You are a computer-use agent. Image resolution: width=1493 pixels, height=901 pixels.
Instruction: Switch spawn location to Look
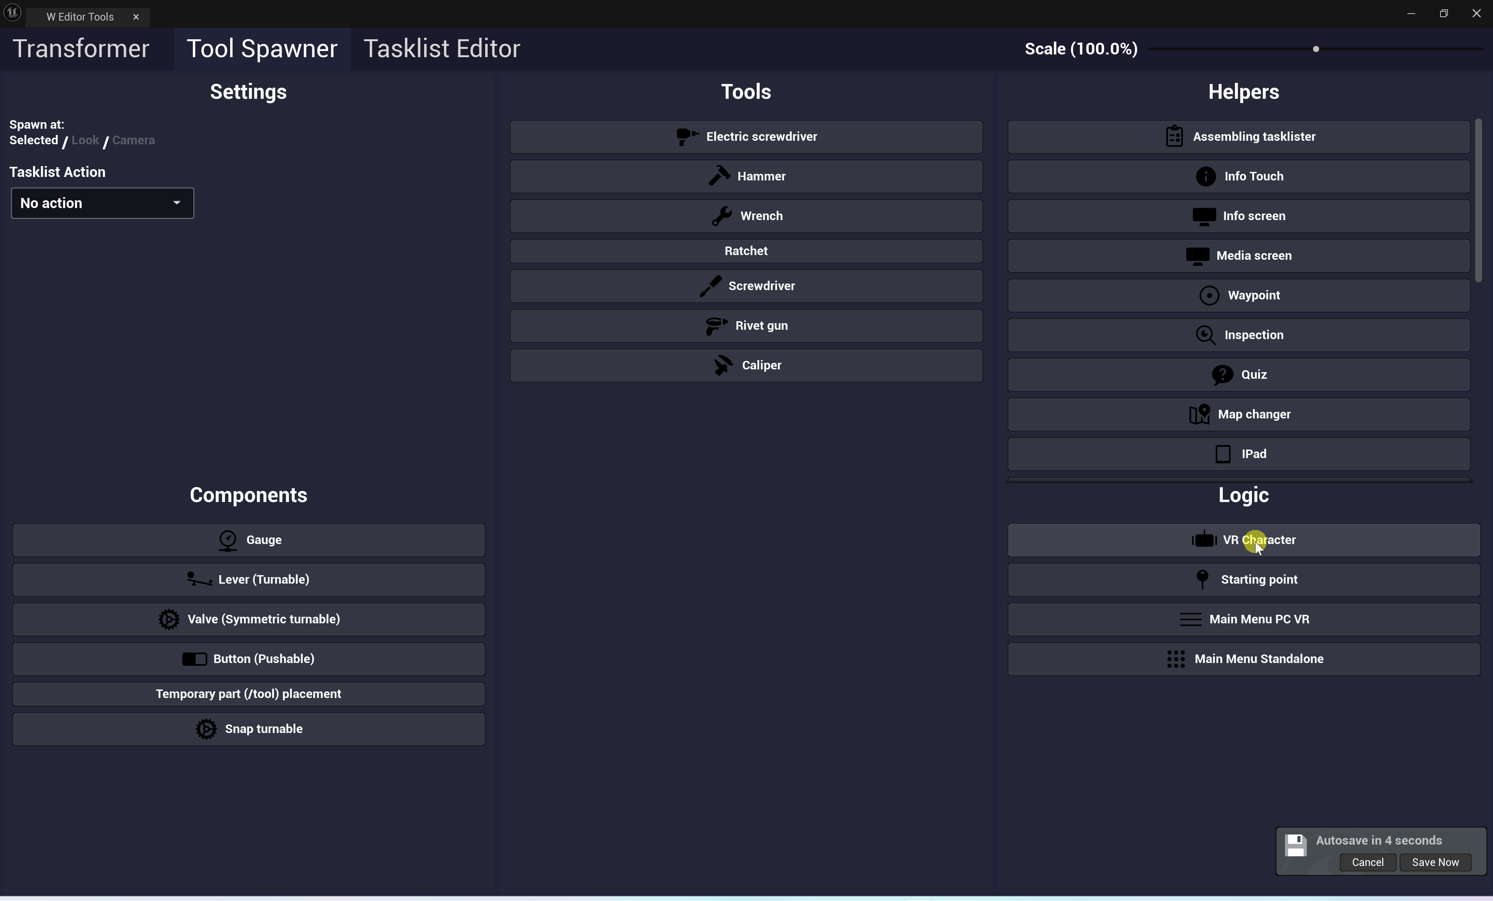(x=85, y=140)
